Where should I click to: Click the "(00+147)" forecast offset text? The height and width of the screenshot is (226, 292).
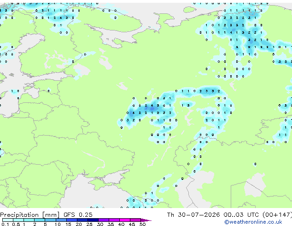pos(277,215)
